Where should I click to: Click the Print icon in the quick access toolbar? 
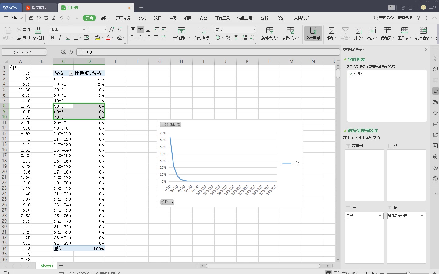pyautogui.click(x=46, y=18)
